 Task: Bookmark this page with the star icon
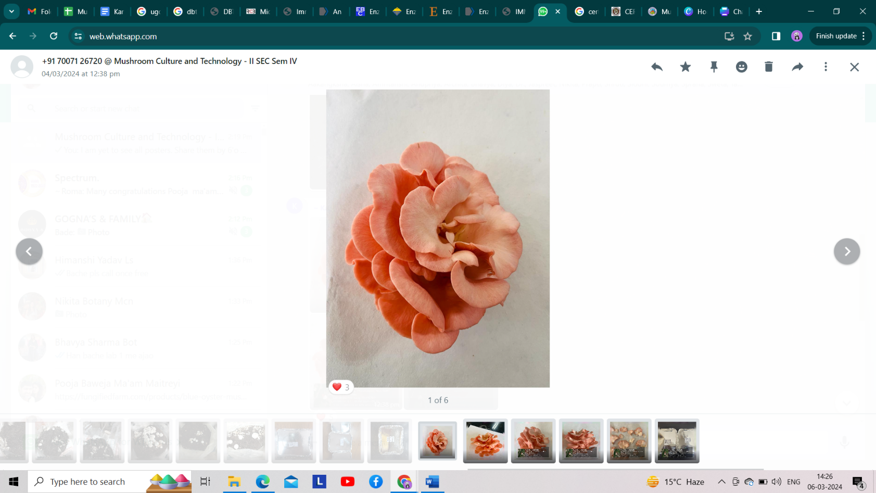pyautogui.click(x=748, y=36)
